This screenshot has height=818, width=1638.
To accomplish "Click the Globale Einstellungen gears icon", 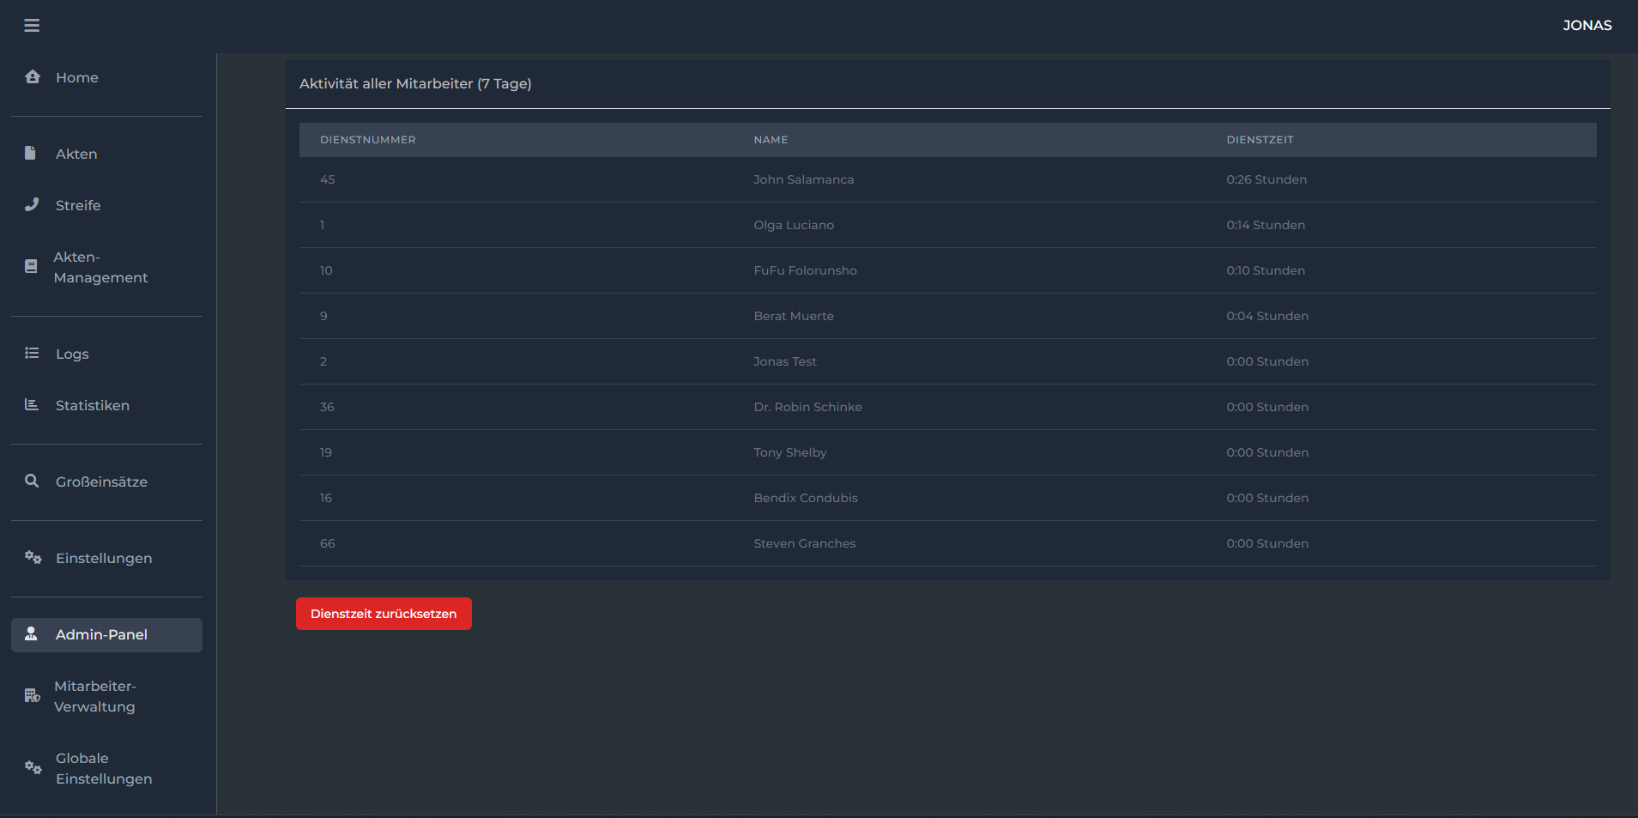I will 33,767.
